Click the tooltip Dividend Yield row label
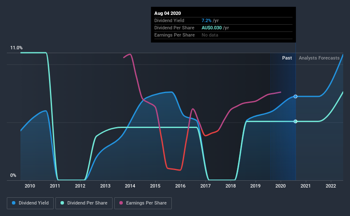This screenshot has height=216, width=350. tap(169, 20)
